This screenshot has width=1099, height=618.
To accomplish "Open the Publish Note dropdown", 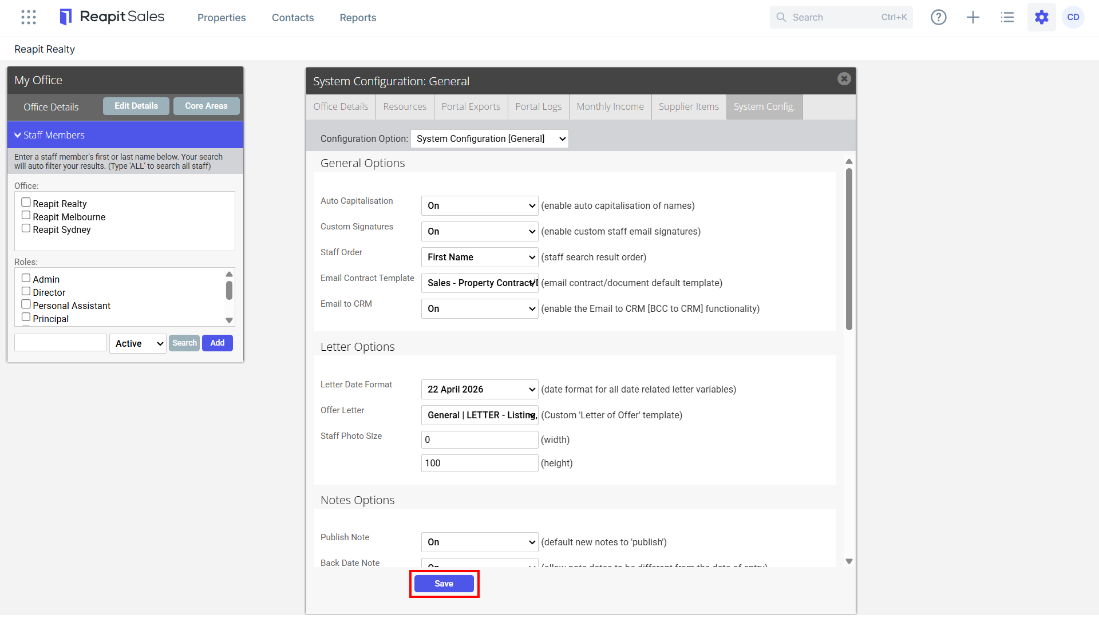I will pyautogui.click(x=480, y=542).
